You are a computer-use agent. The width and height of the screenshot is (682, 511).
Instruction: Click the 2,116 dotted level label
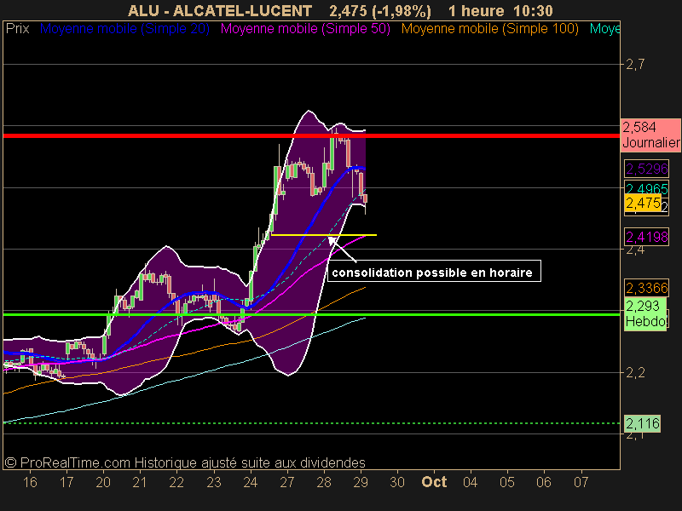[x=643, y=423]
